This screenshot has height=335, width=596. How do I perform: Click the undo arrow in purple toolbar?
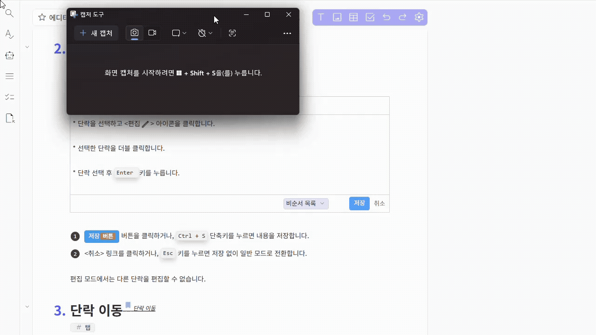(x=386, y=18)
